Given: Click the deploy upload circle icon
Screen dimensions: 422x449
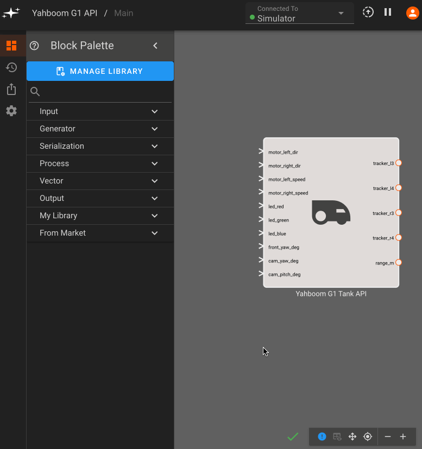Looking at the screenshot, I should point(368,12).
